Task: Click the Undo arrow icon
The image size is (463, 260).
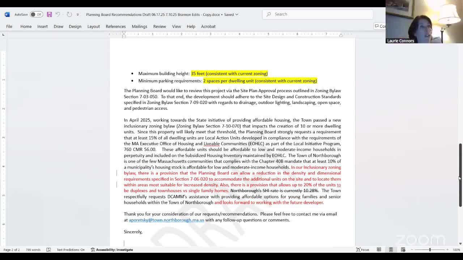Action: [x=58, y=14]
